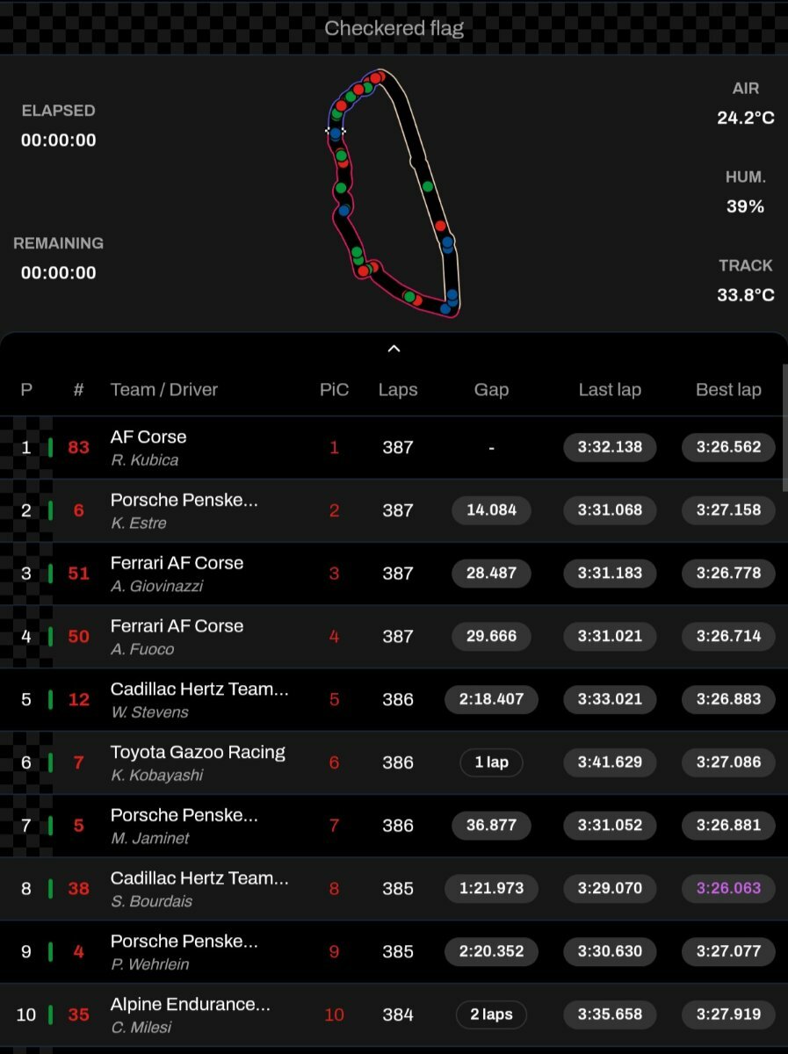This screenshot has width=788, height=1054.
Task: Select the Laps column header
Action: point(398,390)
